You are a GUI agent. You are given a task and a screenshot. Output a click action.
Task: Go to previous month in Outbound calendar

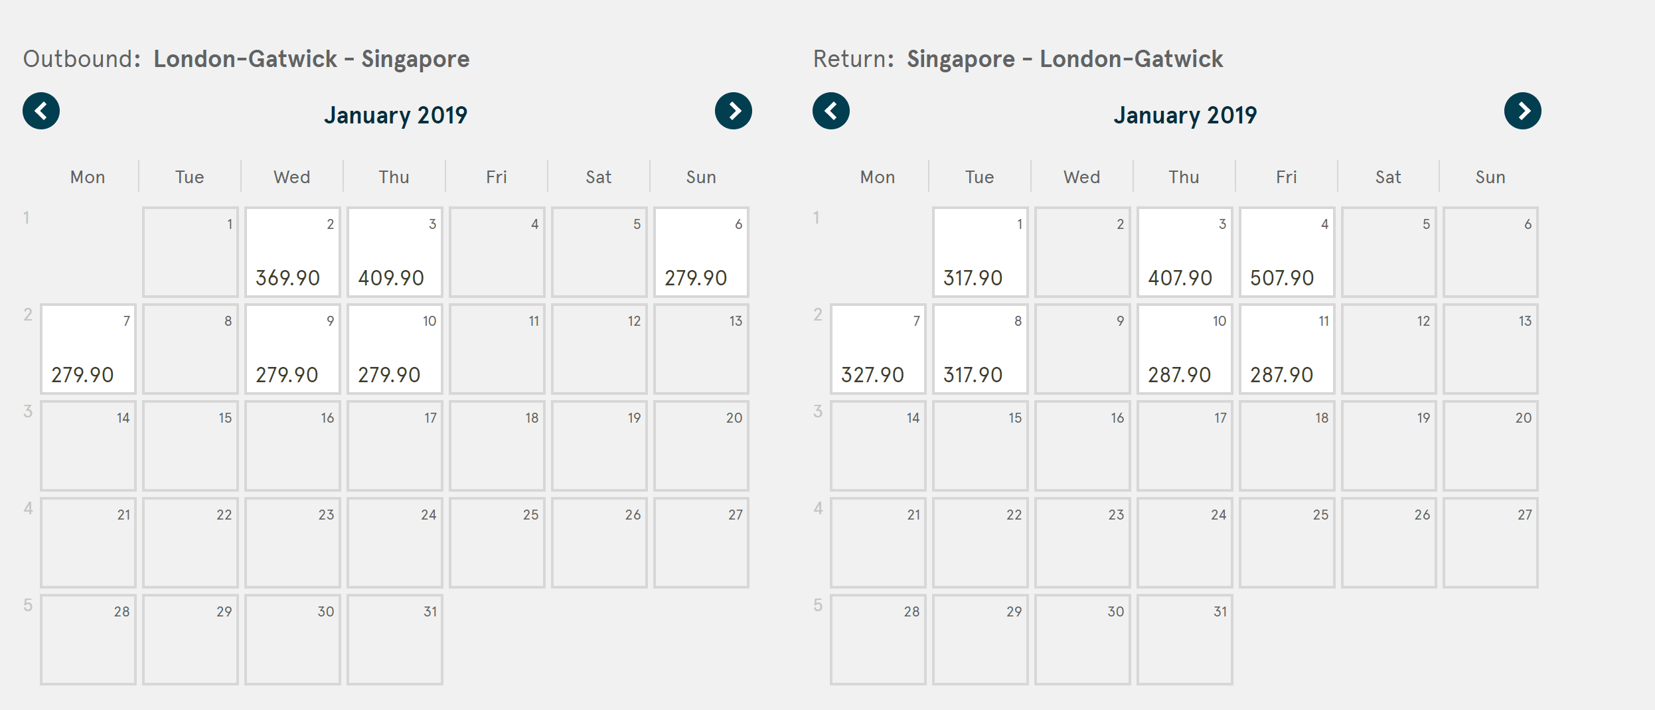[41, 111]
